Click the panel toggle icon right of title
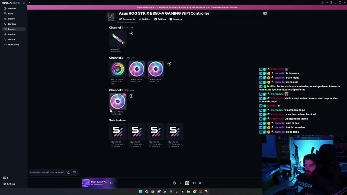 265,13
